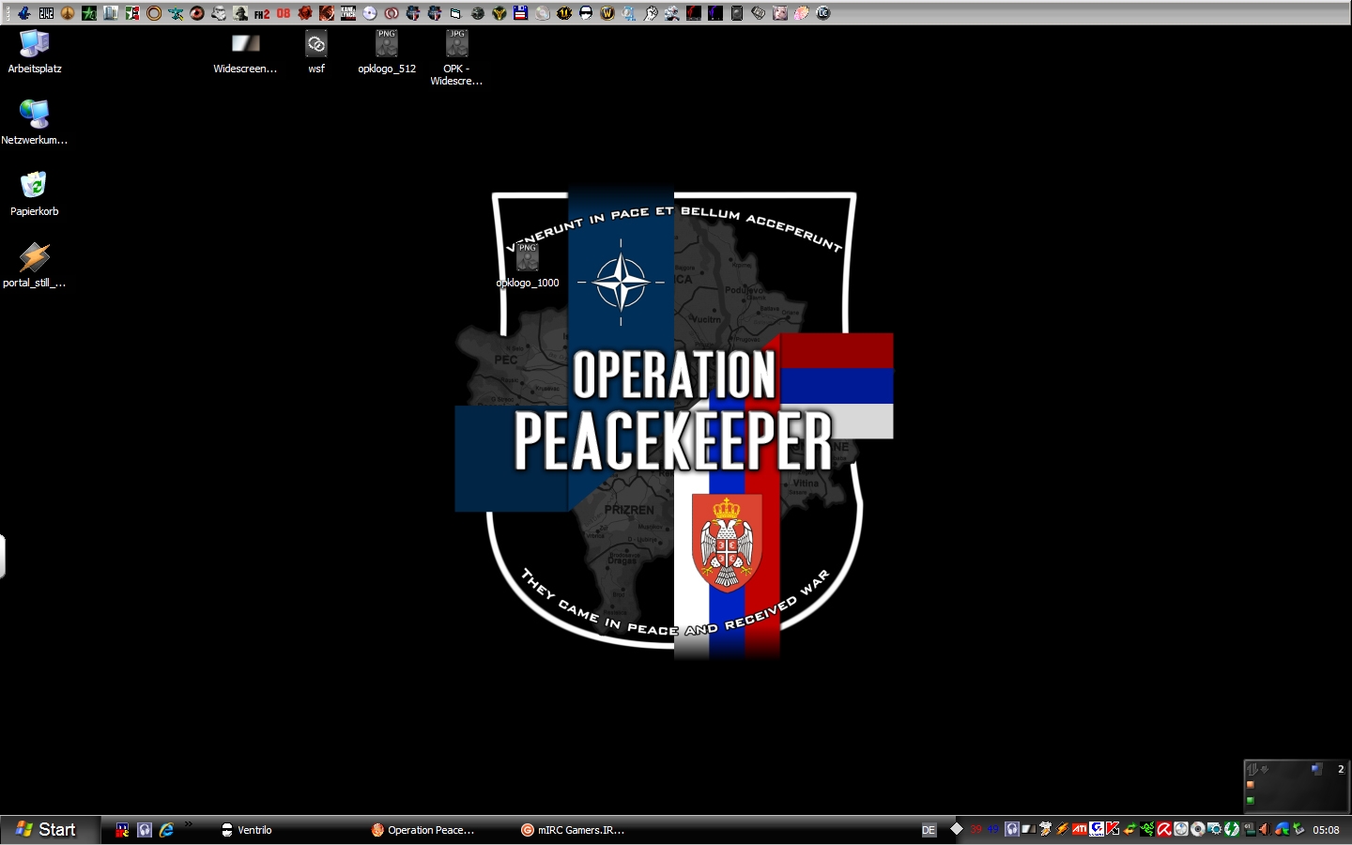1352x845 pixels.
Task: Switch to the Ventrilo taskbar window
Action: (x=246, y=830)
